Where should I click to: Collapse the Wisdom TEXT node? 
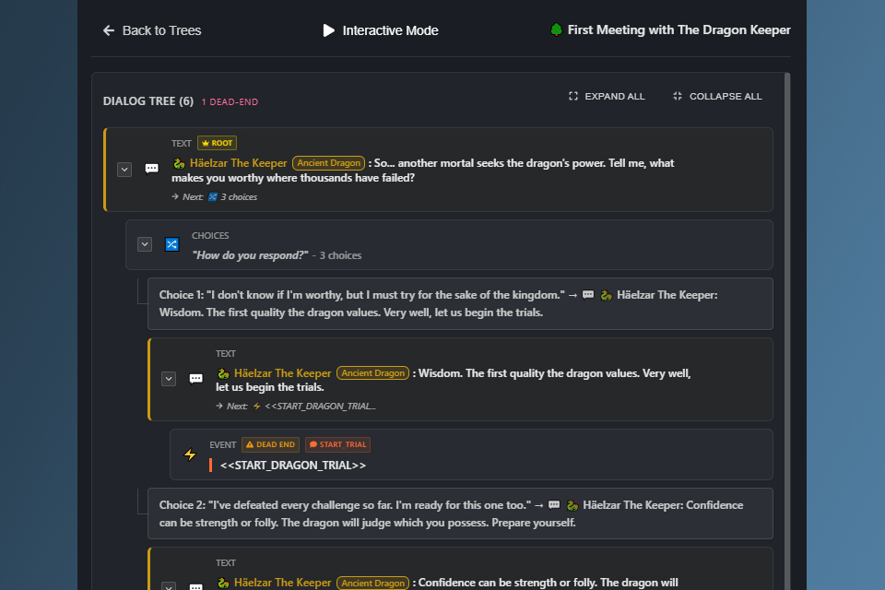[x=168, y=379]
